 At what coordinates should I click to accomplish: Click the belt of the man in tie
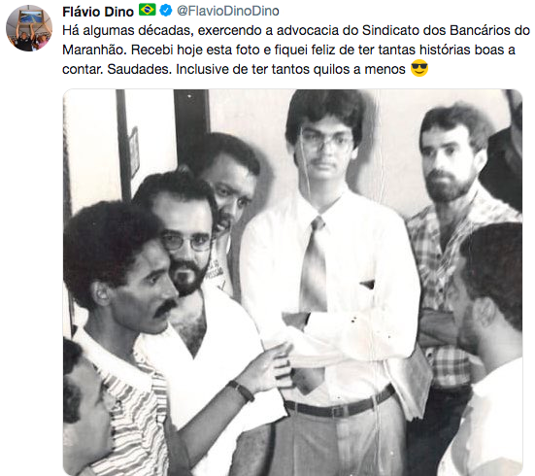pos(339,403)
